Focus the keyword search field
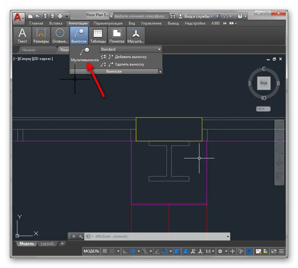 pos(141,16)
